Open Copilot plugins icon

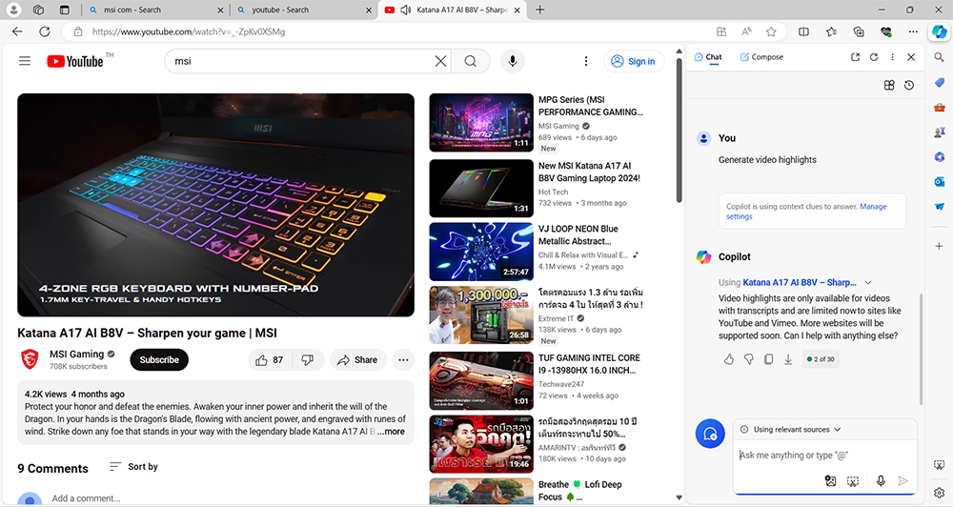pyautogui.click(x=888, y=85)
